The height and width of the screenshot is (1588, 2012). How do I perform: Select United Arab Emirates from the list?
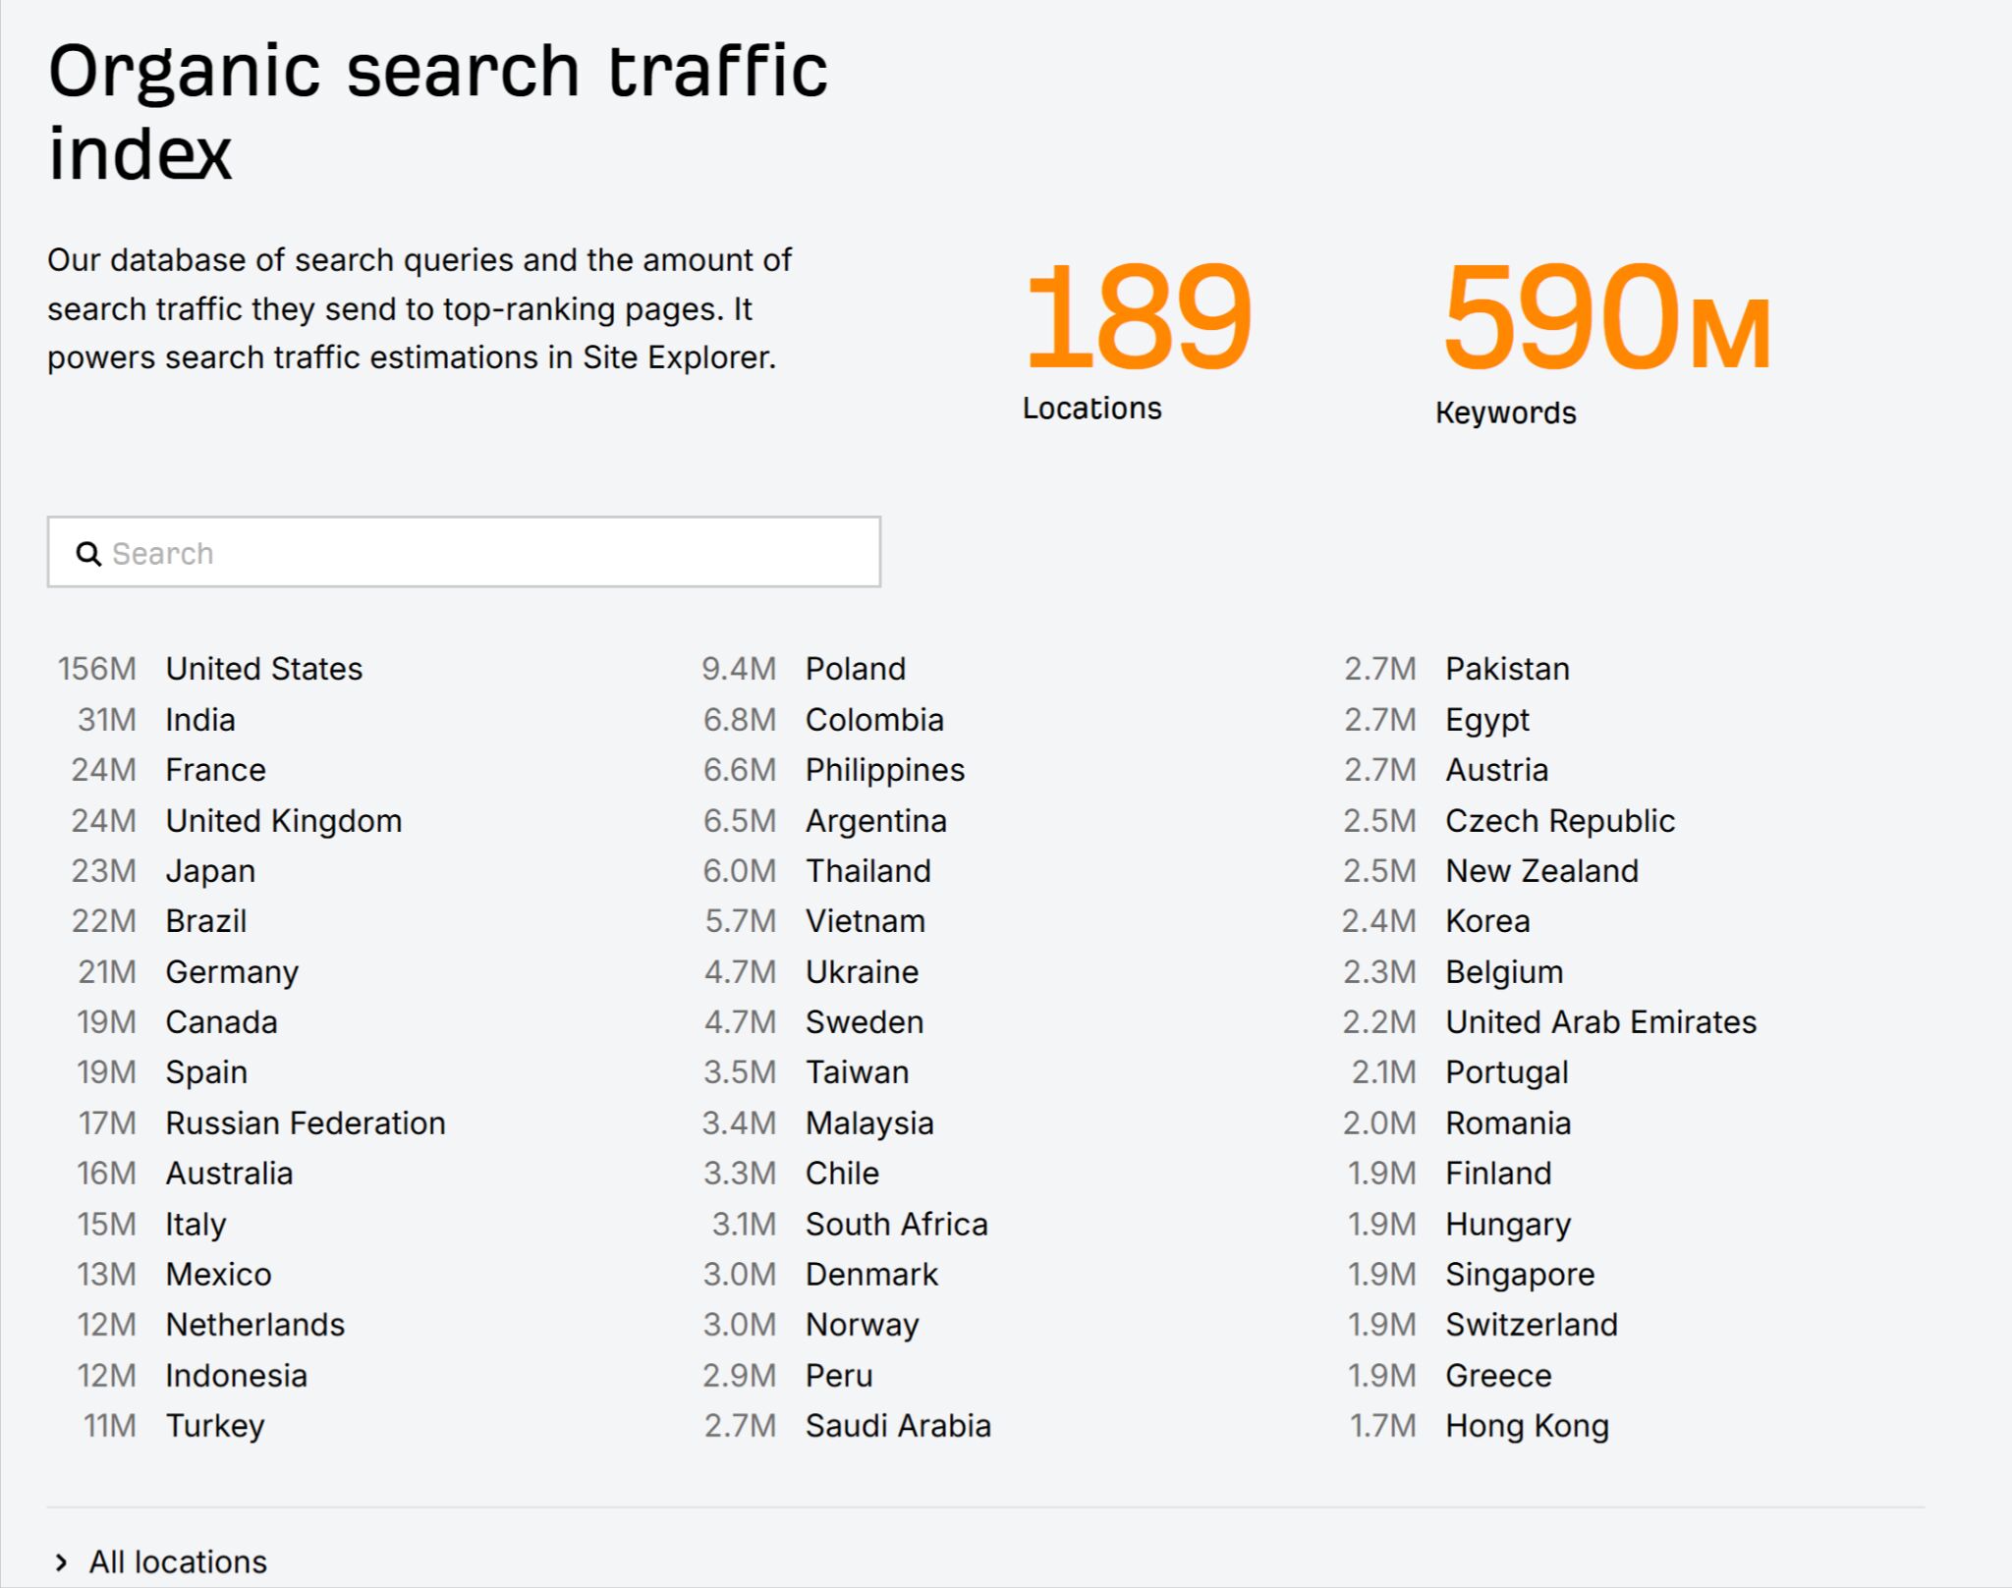pyautogui.click(x=1600, y=1021)
